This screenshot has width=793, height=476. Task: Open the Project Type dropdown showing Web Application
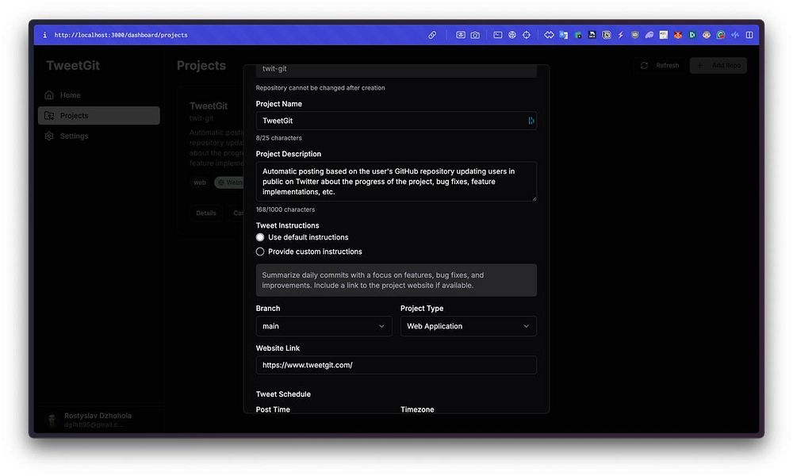pyautogui.click(x=469, y=326)
